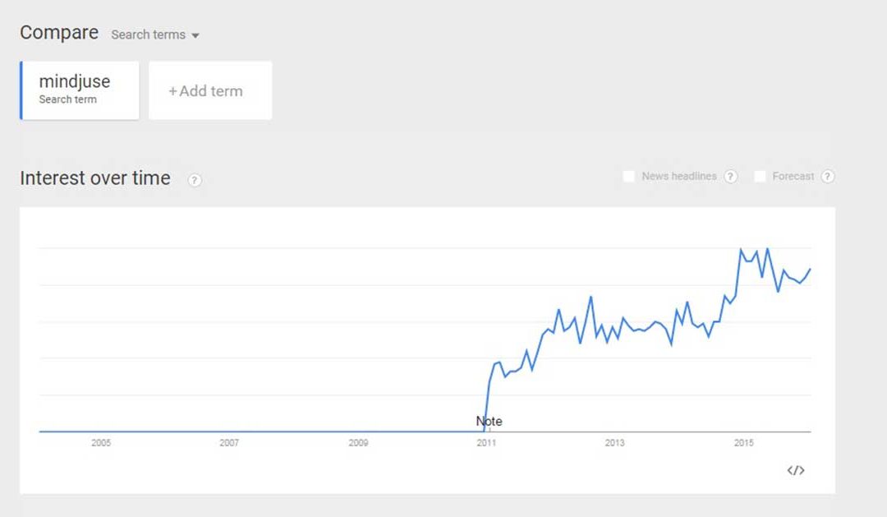Click the help icon beside Forecast

(827, 177)
